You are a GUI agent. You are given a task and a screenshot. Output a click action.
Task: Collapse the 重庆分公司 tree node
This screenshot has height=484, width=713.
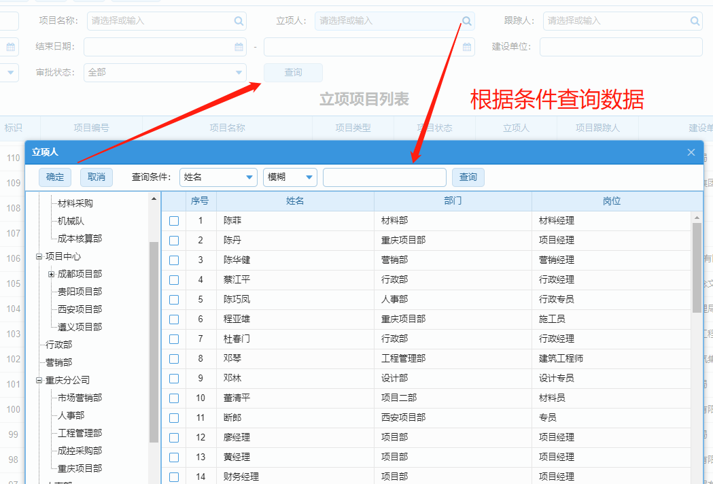point(39,380)
